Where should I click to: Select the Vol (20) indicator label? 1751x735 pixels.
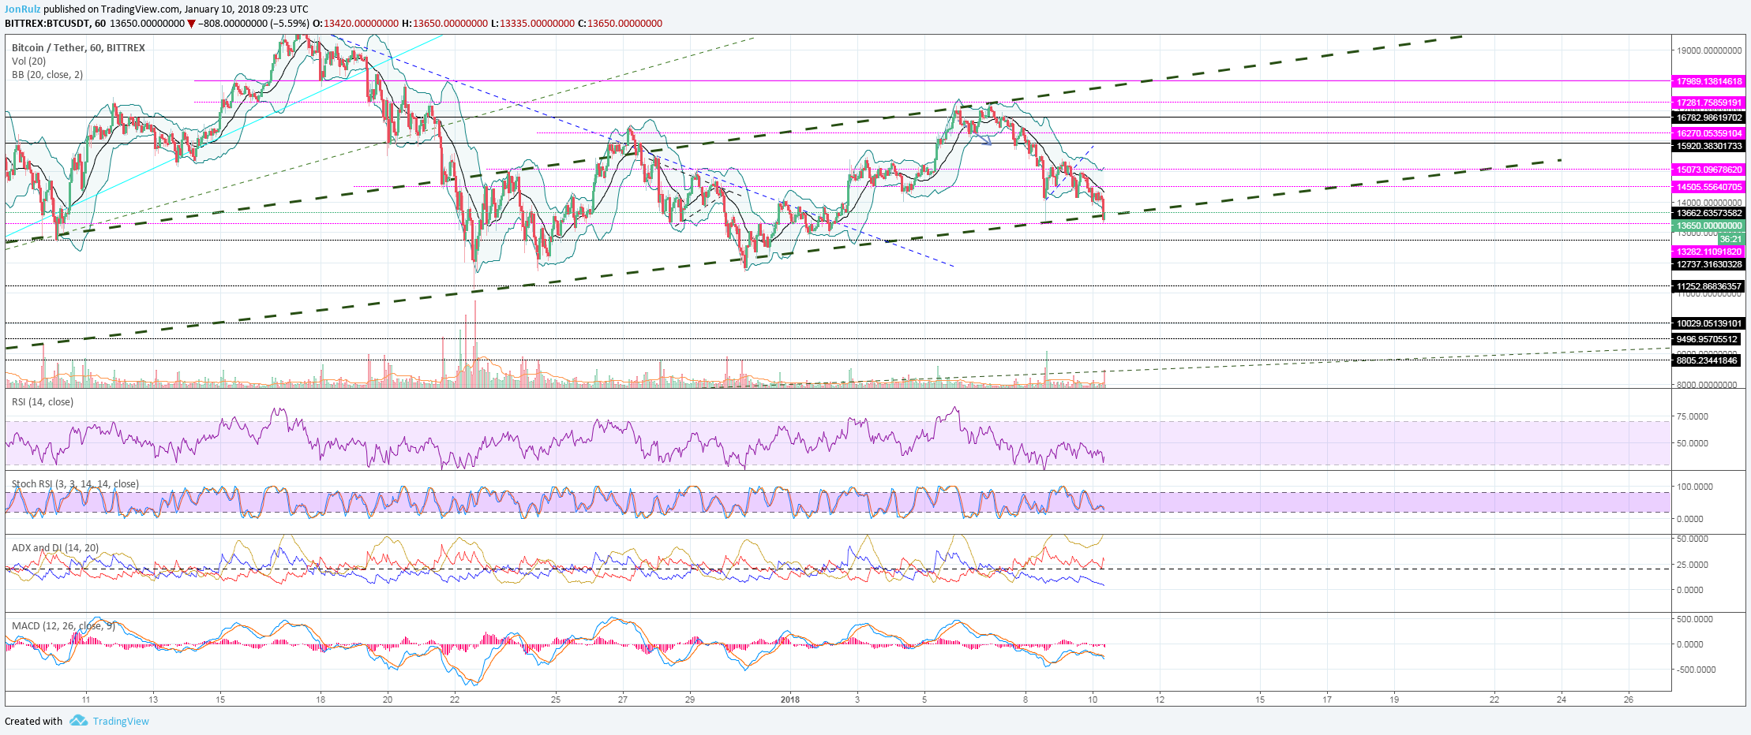tap(28, 62)
